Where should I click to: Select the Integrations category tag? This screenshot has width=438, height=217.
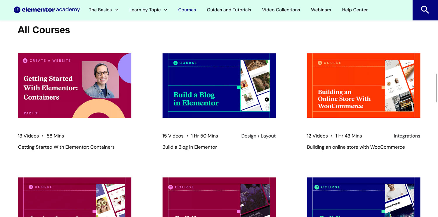pos(406,136)
